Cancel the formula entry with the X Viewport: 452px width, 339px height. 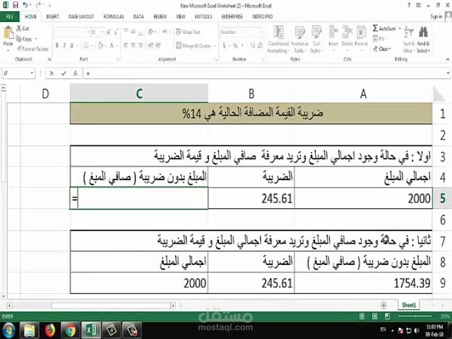tap(52, 73)
